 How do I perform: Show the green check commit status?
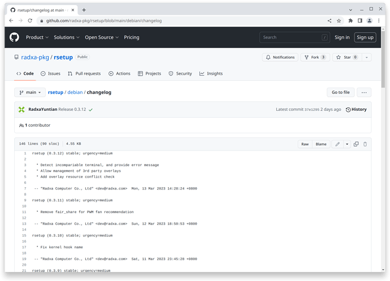click(90, 110)
